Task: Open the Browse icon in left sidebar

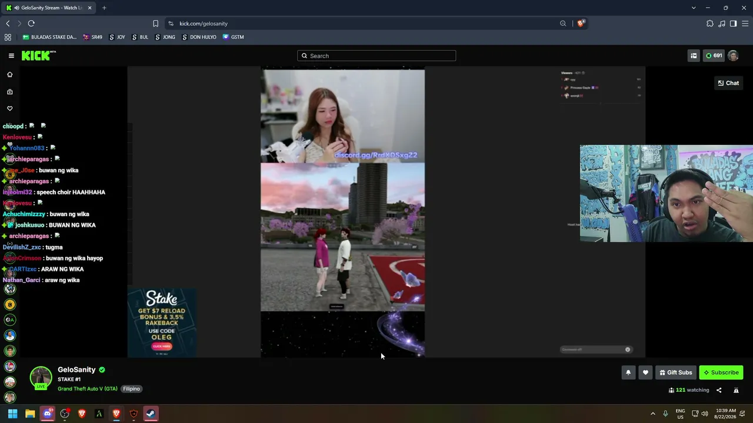Action: [x=9, y=92]
